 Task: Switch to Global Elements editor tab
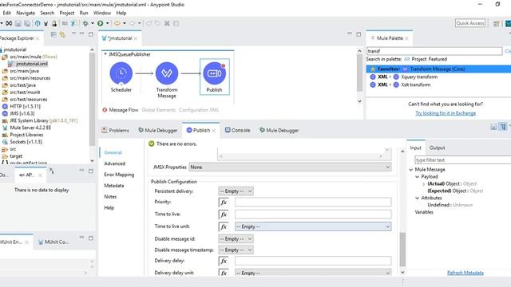[158, 110]
